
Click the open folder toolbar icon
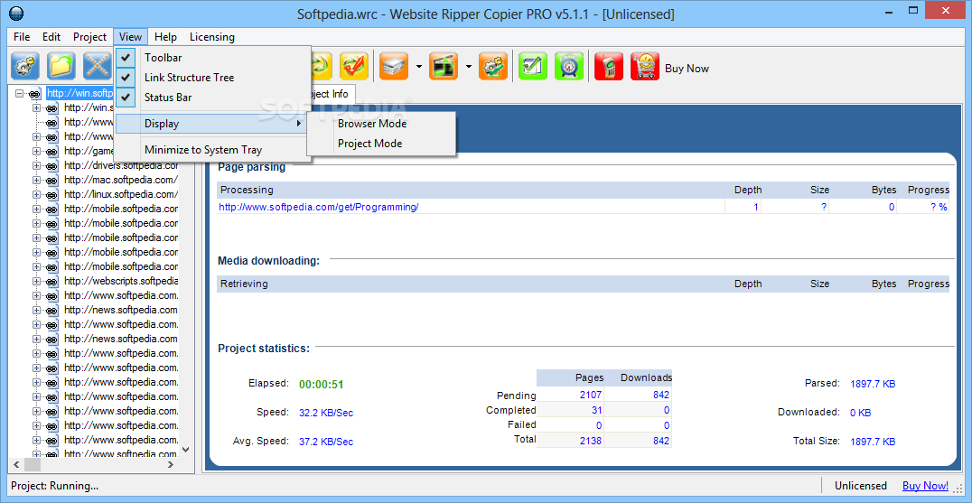(x=61, y=66)
